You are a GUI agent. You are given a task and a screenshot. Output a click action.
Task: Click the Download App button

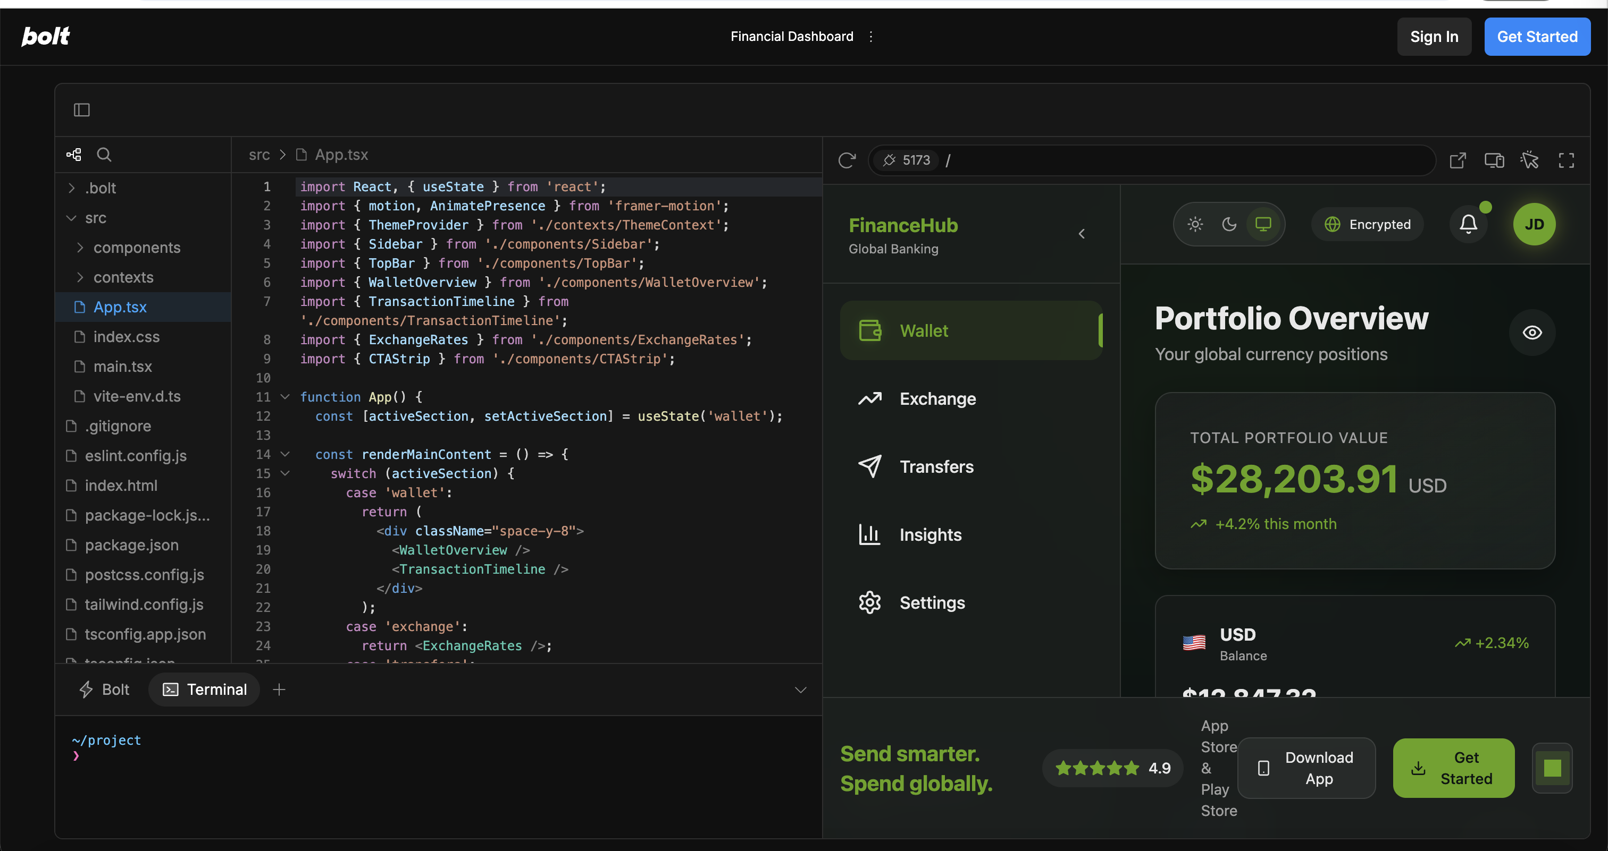(x=1306, y=768)
